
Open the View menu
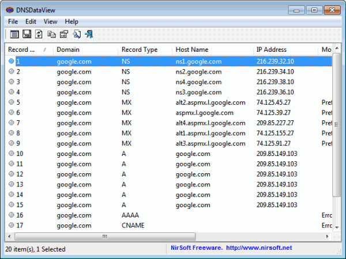pyautogui.click(x=51, y=22)
